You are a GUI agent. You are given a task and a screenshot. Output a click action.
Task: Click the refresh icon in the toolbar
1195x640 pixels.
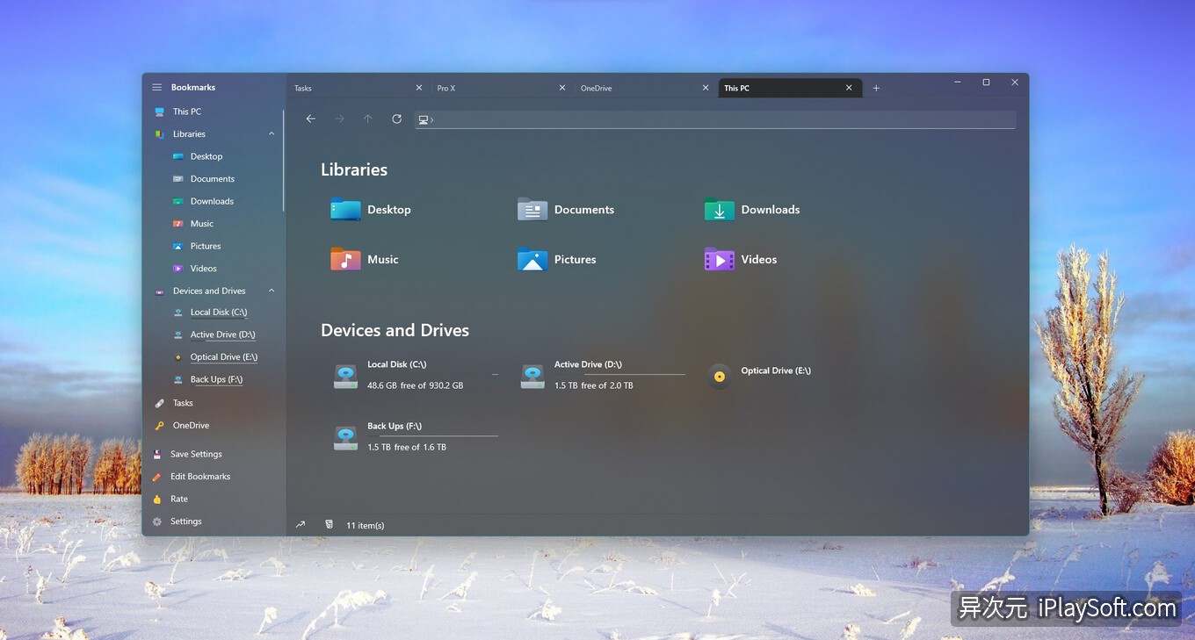(396, 119)
